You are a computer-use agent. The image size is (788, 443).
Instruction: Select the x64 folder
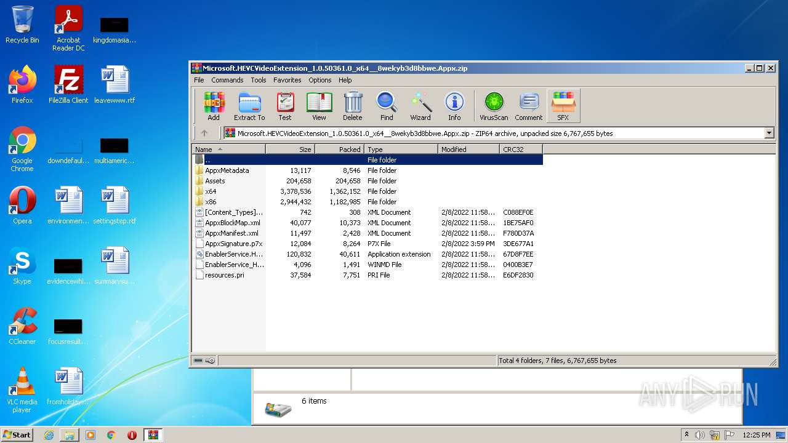(x=368, y=191)
